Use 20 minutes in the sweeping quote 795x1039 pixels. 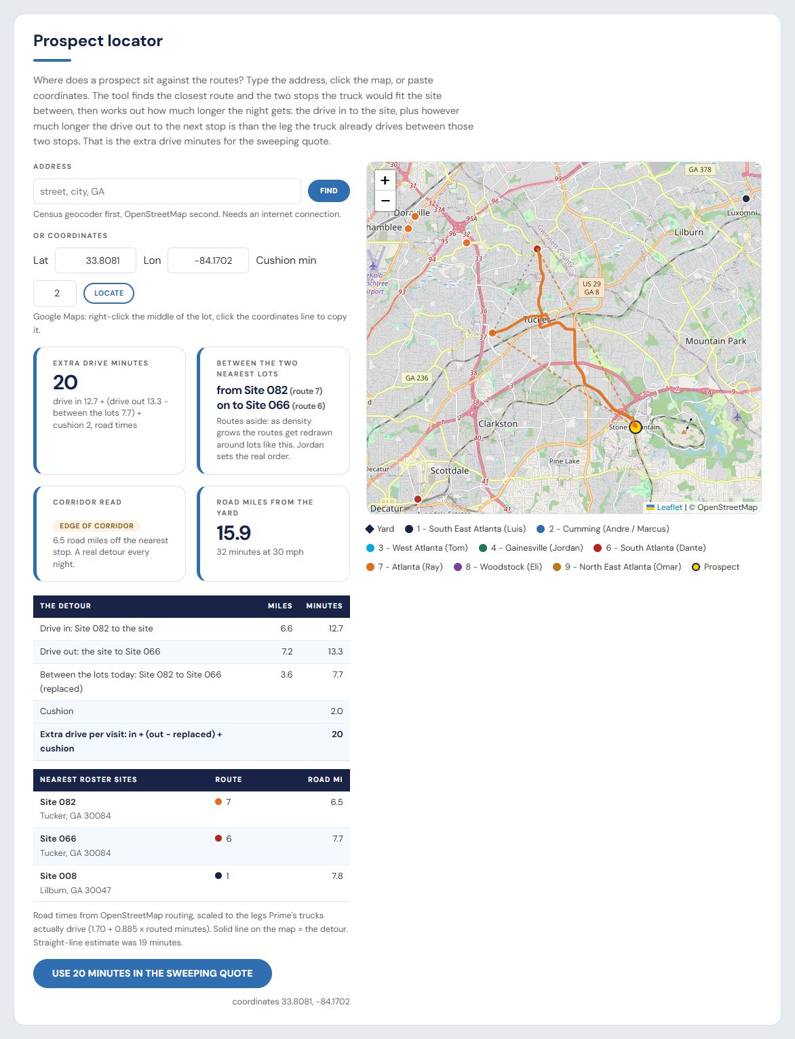[x=153, y=973]
